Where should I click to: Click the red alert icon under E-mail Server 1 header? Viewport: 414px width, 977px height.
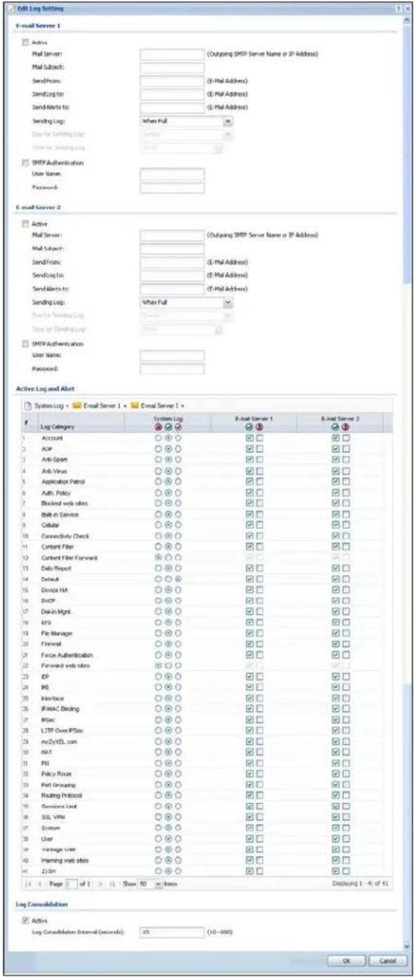(260, 427)
